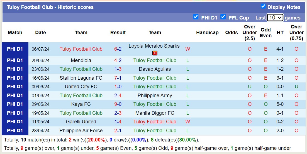Toggle the PFL Cup checkbox
307x154 pixels.
point(223,17)
